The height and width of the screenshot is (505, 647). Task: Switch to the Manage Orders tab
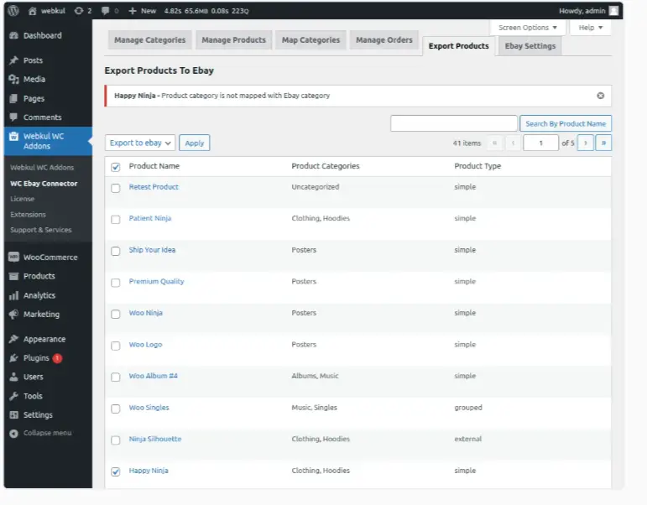(x=382, y=40)
